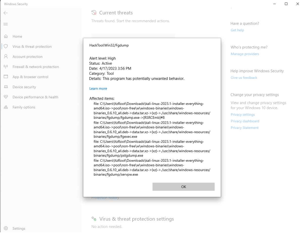Click the Virus & threat protection settings gears icon
Image resolution: width=301 pixels, height=234 pixels.
click(94, 219)
